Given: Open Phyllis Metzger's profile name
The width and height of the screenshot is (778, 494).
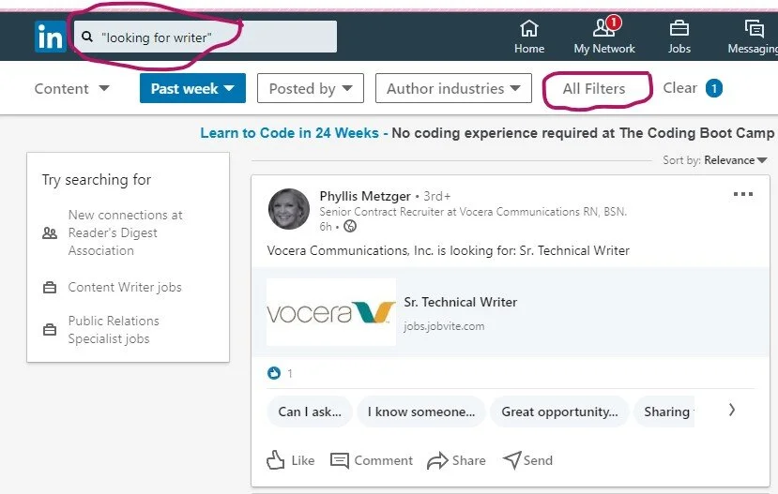Looking at the screenshot, I should click(365, 196).
